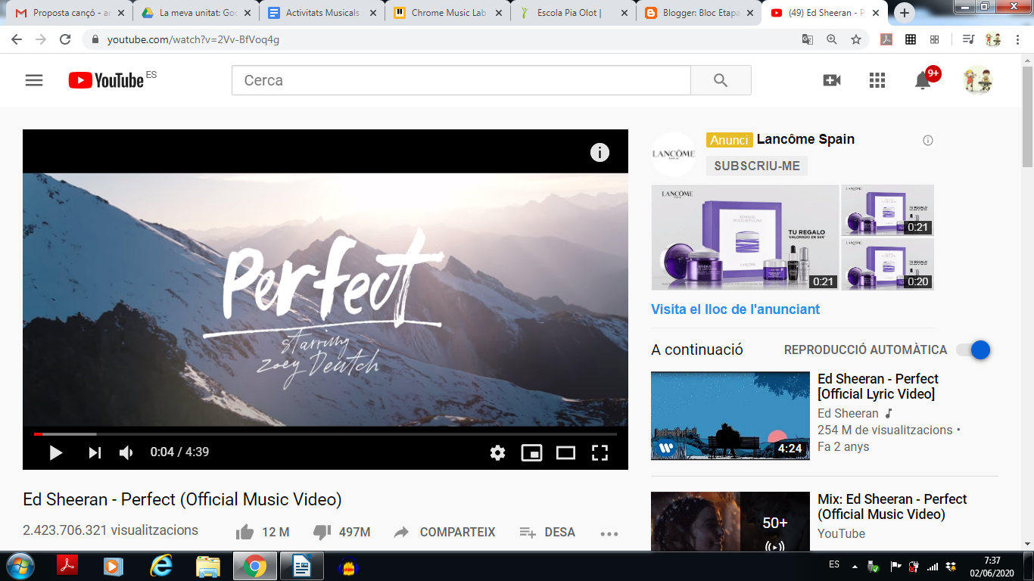Reload the current page

pyautogui.click(x=65, y=39)
